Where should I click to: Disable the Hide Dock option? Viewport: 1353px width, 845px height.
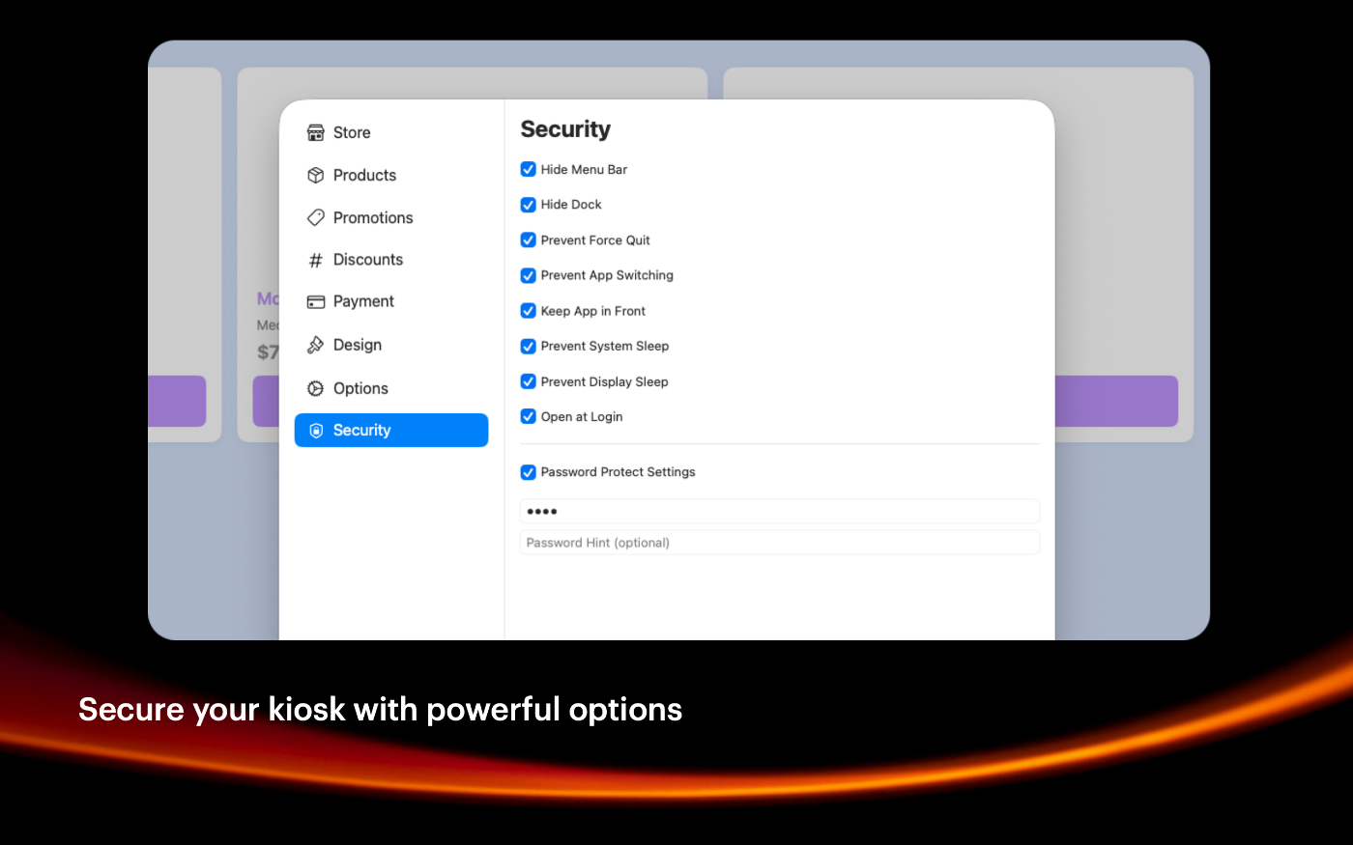[x=529, y=205]
